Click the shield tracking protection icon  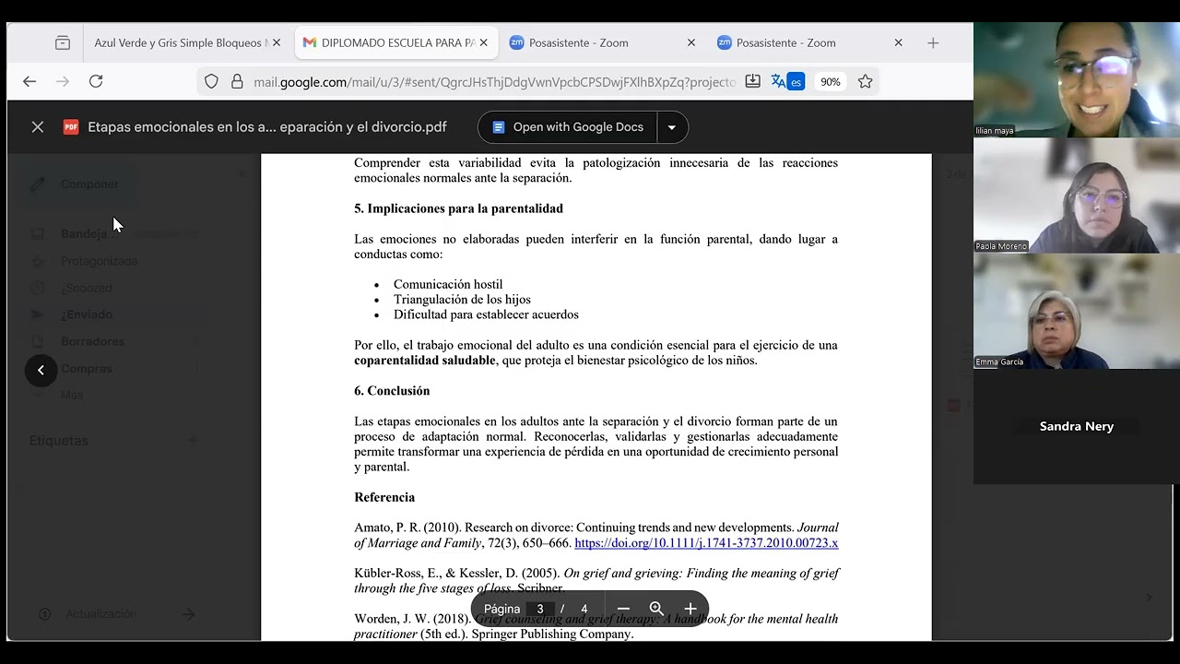coord(211,81)
